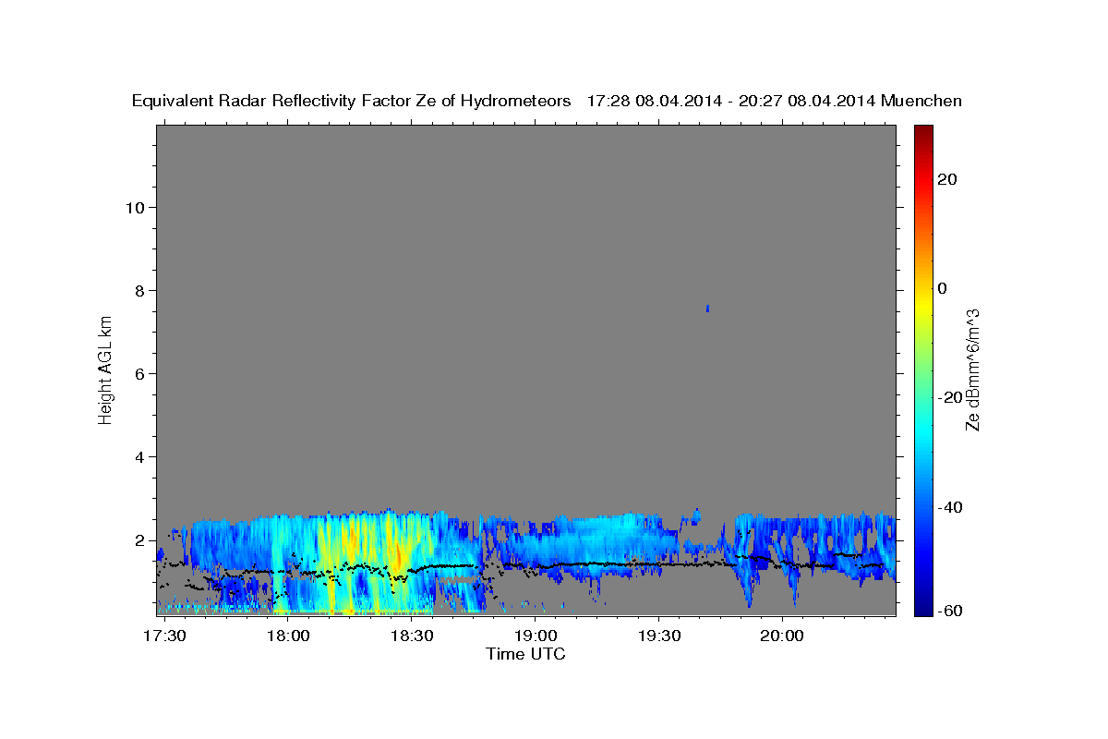
Task: Click the dark red top of the colorbar
Action: click(923, 134)
